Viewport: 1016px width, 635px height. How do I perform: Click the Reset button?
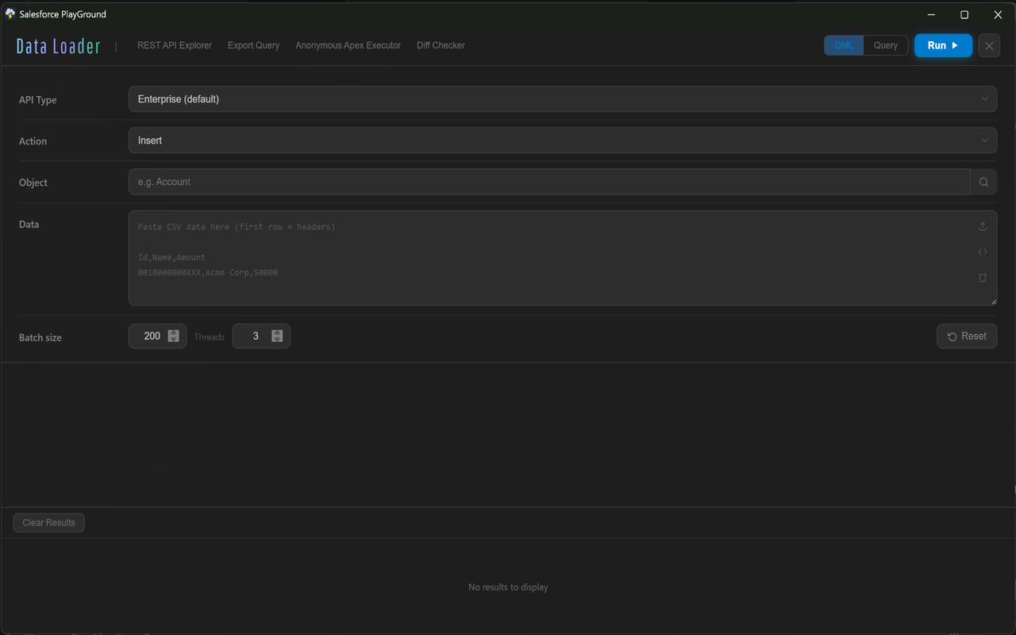point(967,337)
